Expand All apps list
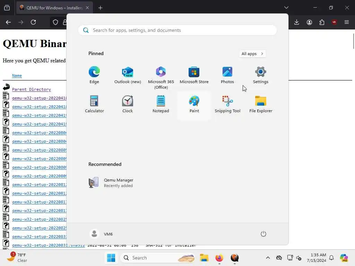355x266 pixels. tap(252, 54)
